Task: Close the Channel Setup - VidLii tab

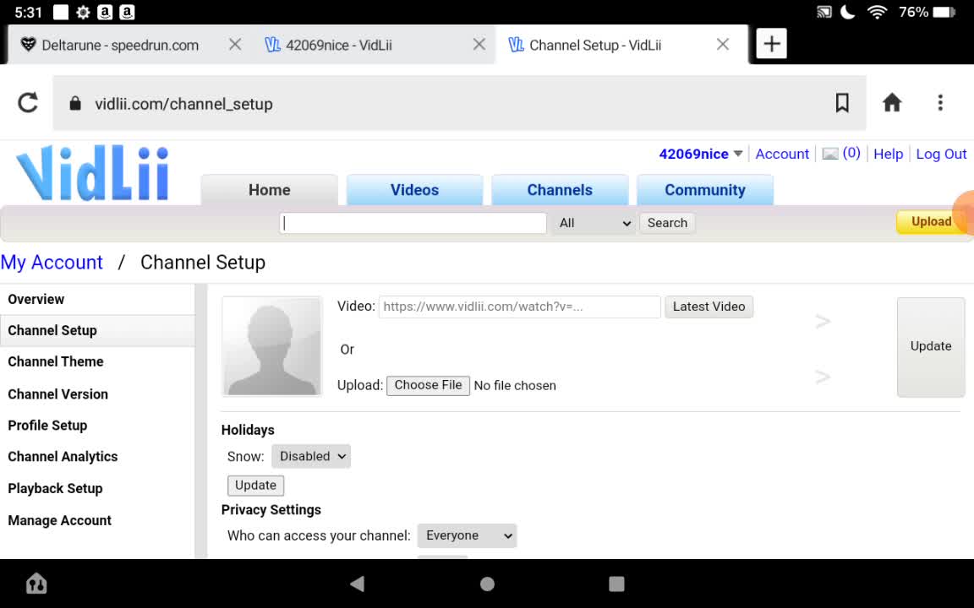Action: 722,45
